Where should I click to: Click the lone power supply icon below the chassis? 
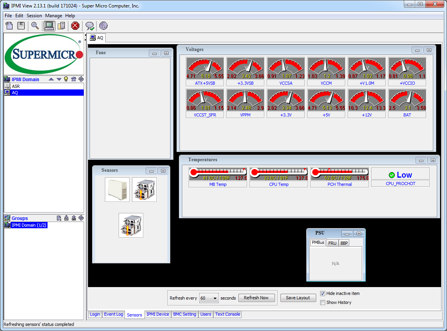(x=131, y=225)
